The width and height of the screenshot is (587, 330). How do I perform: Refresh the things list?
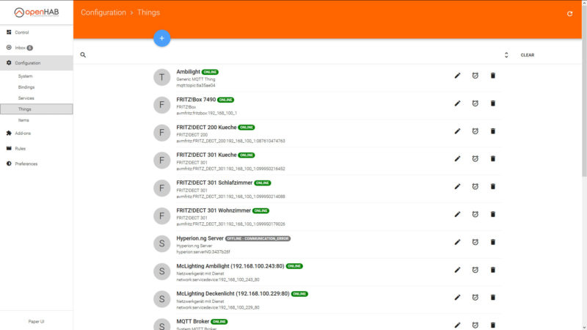click(x=569, y=13)
